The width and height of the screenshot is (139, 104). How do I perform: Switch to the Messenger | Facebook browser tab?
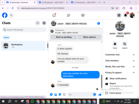point(21,3)
